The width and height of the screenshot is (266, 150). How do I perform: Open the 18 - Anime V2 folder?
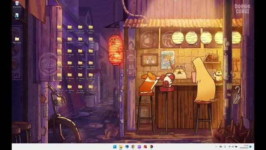point(69,77)
